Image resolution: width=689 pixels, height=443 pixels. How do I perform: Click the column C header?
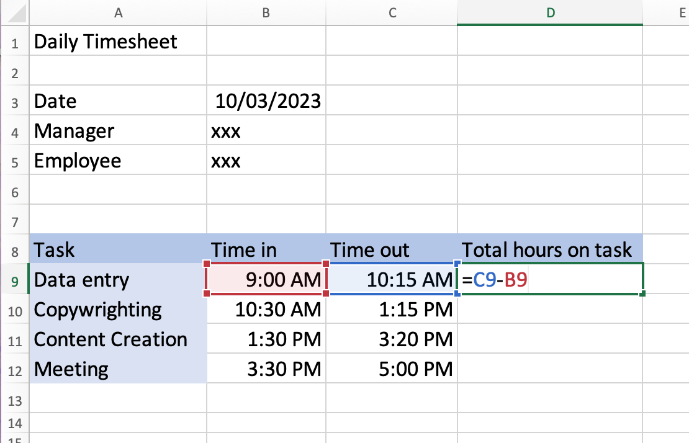[392, 12]
